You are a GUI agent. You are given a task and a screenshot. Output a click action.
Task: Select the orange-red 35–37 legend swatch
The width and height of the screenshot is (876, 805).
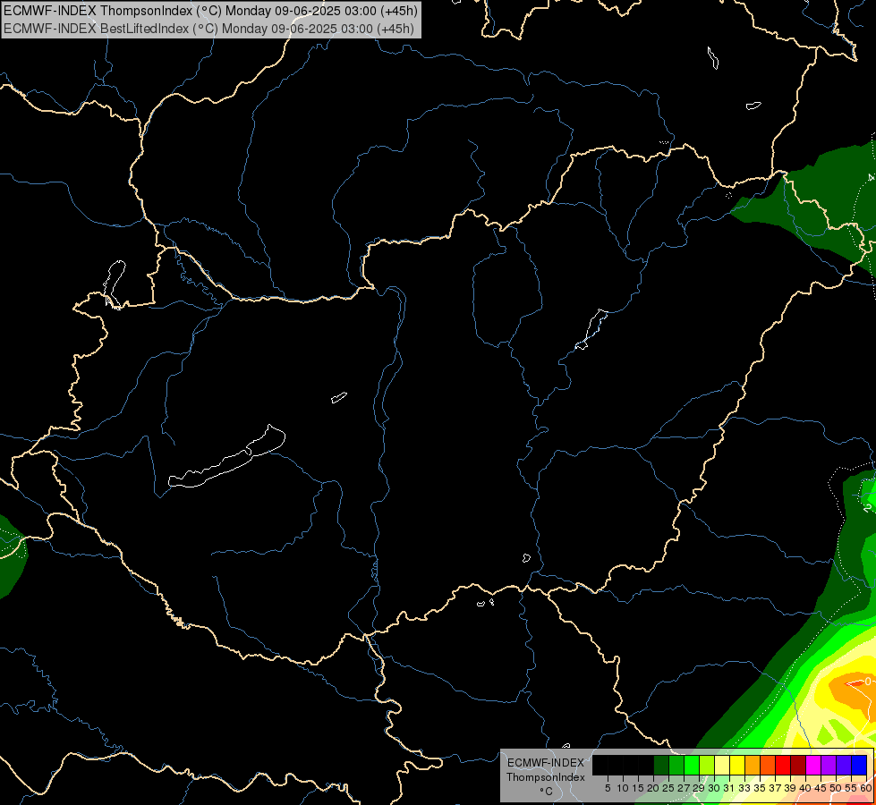click(x=768, y=766)
